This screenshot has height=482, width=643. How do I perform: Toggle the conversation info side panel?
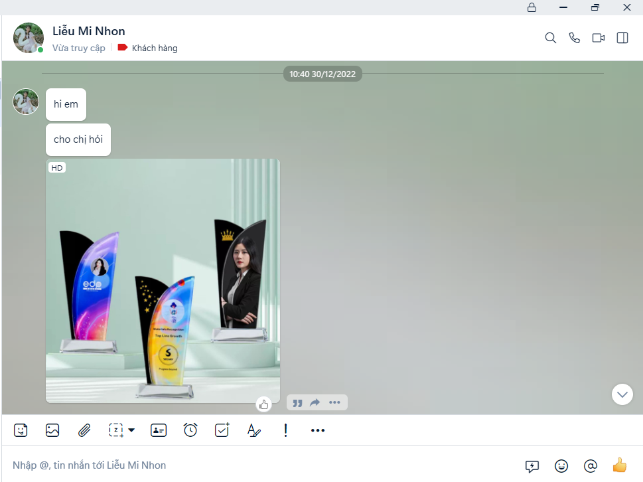[x=622, y=38]
